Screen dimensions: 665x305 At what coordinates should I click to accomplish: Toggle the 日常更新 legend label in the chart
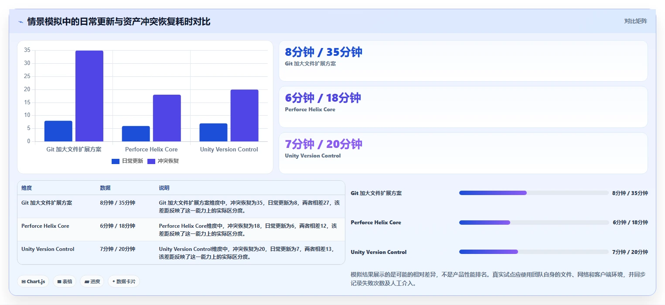pyautogui.click(x=133, y=161)
